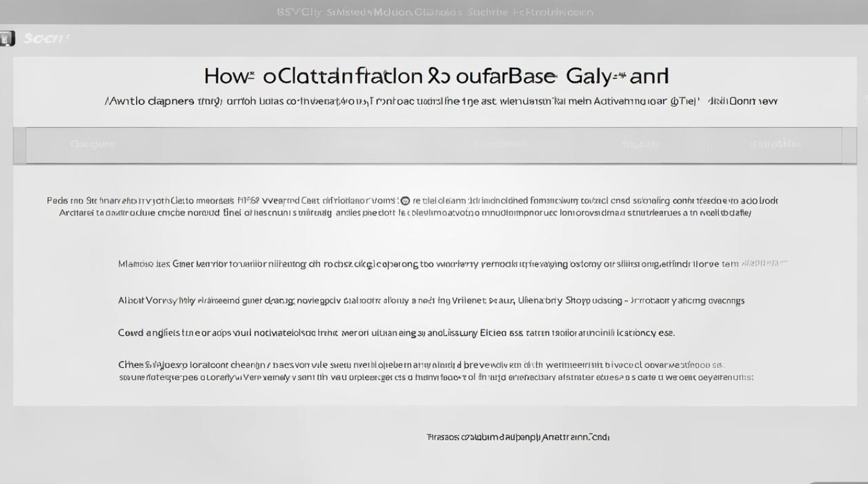This screenshot has width=868, height=484.
Task: Open the fourth tab in the gray tab bar
Action: click(640, 145)
